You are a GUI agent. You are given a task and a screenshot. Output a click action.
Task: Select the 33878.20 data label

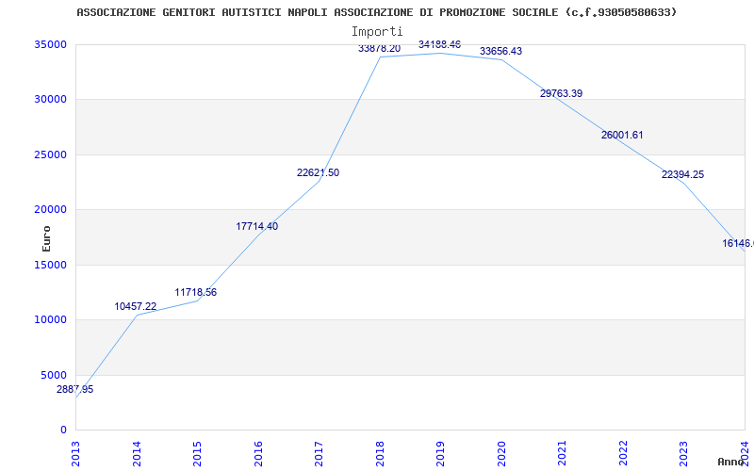(x=380, y=49)
